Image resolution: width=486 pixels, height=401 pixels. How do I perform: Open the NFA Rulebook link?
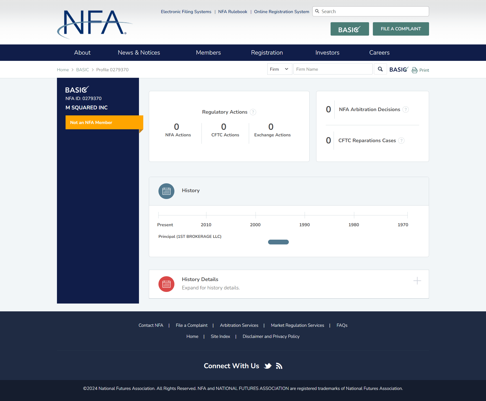(x=233, y=12)
